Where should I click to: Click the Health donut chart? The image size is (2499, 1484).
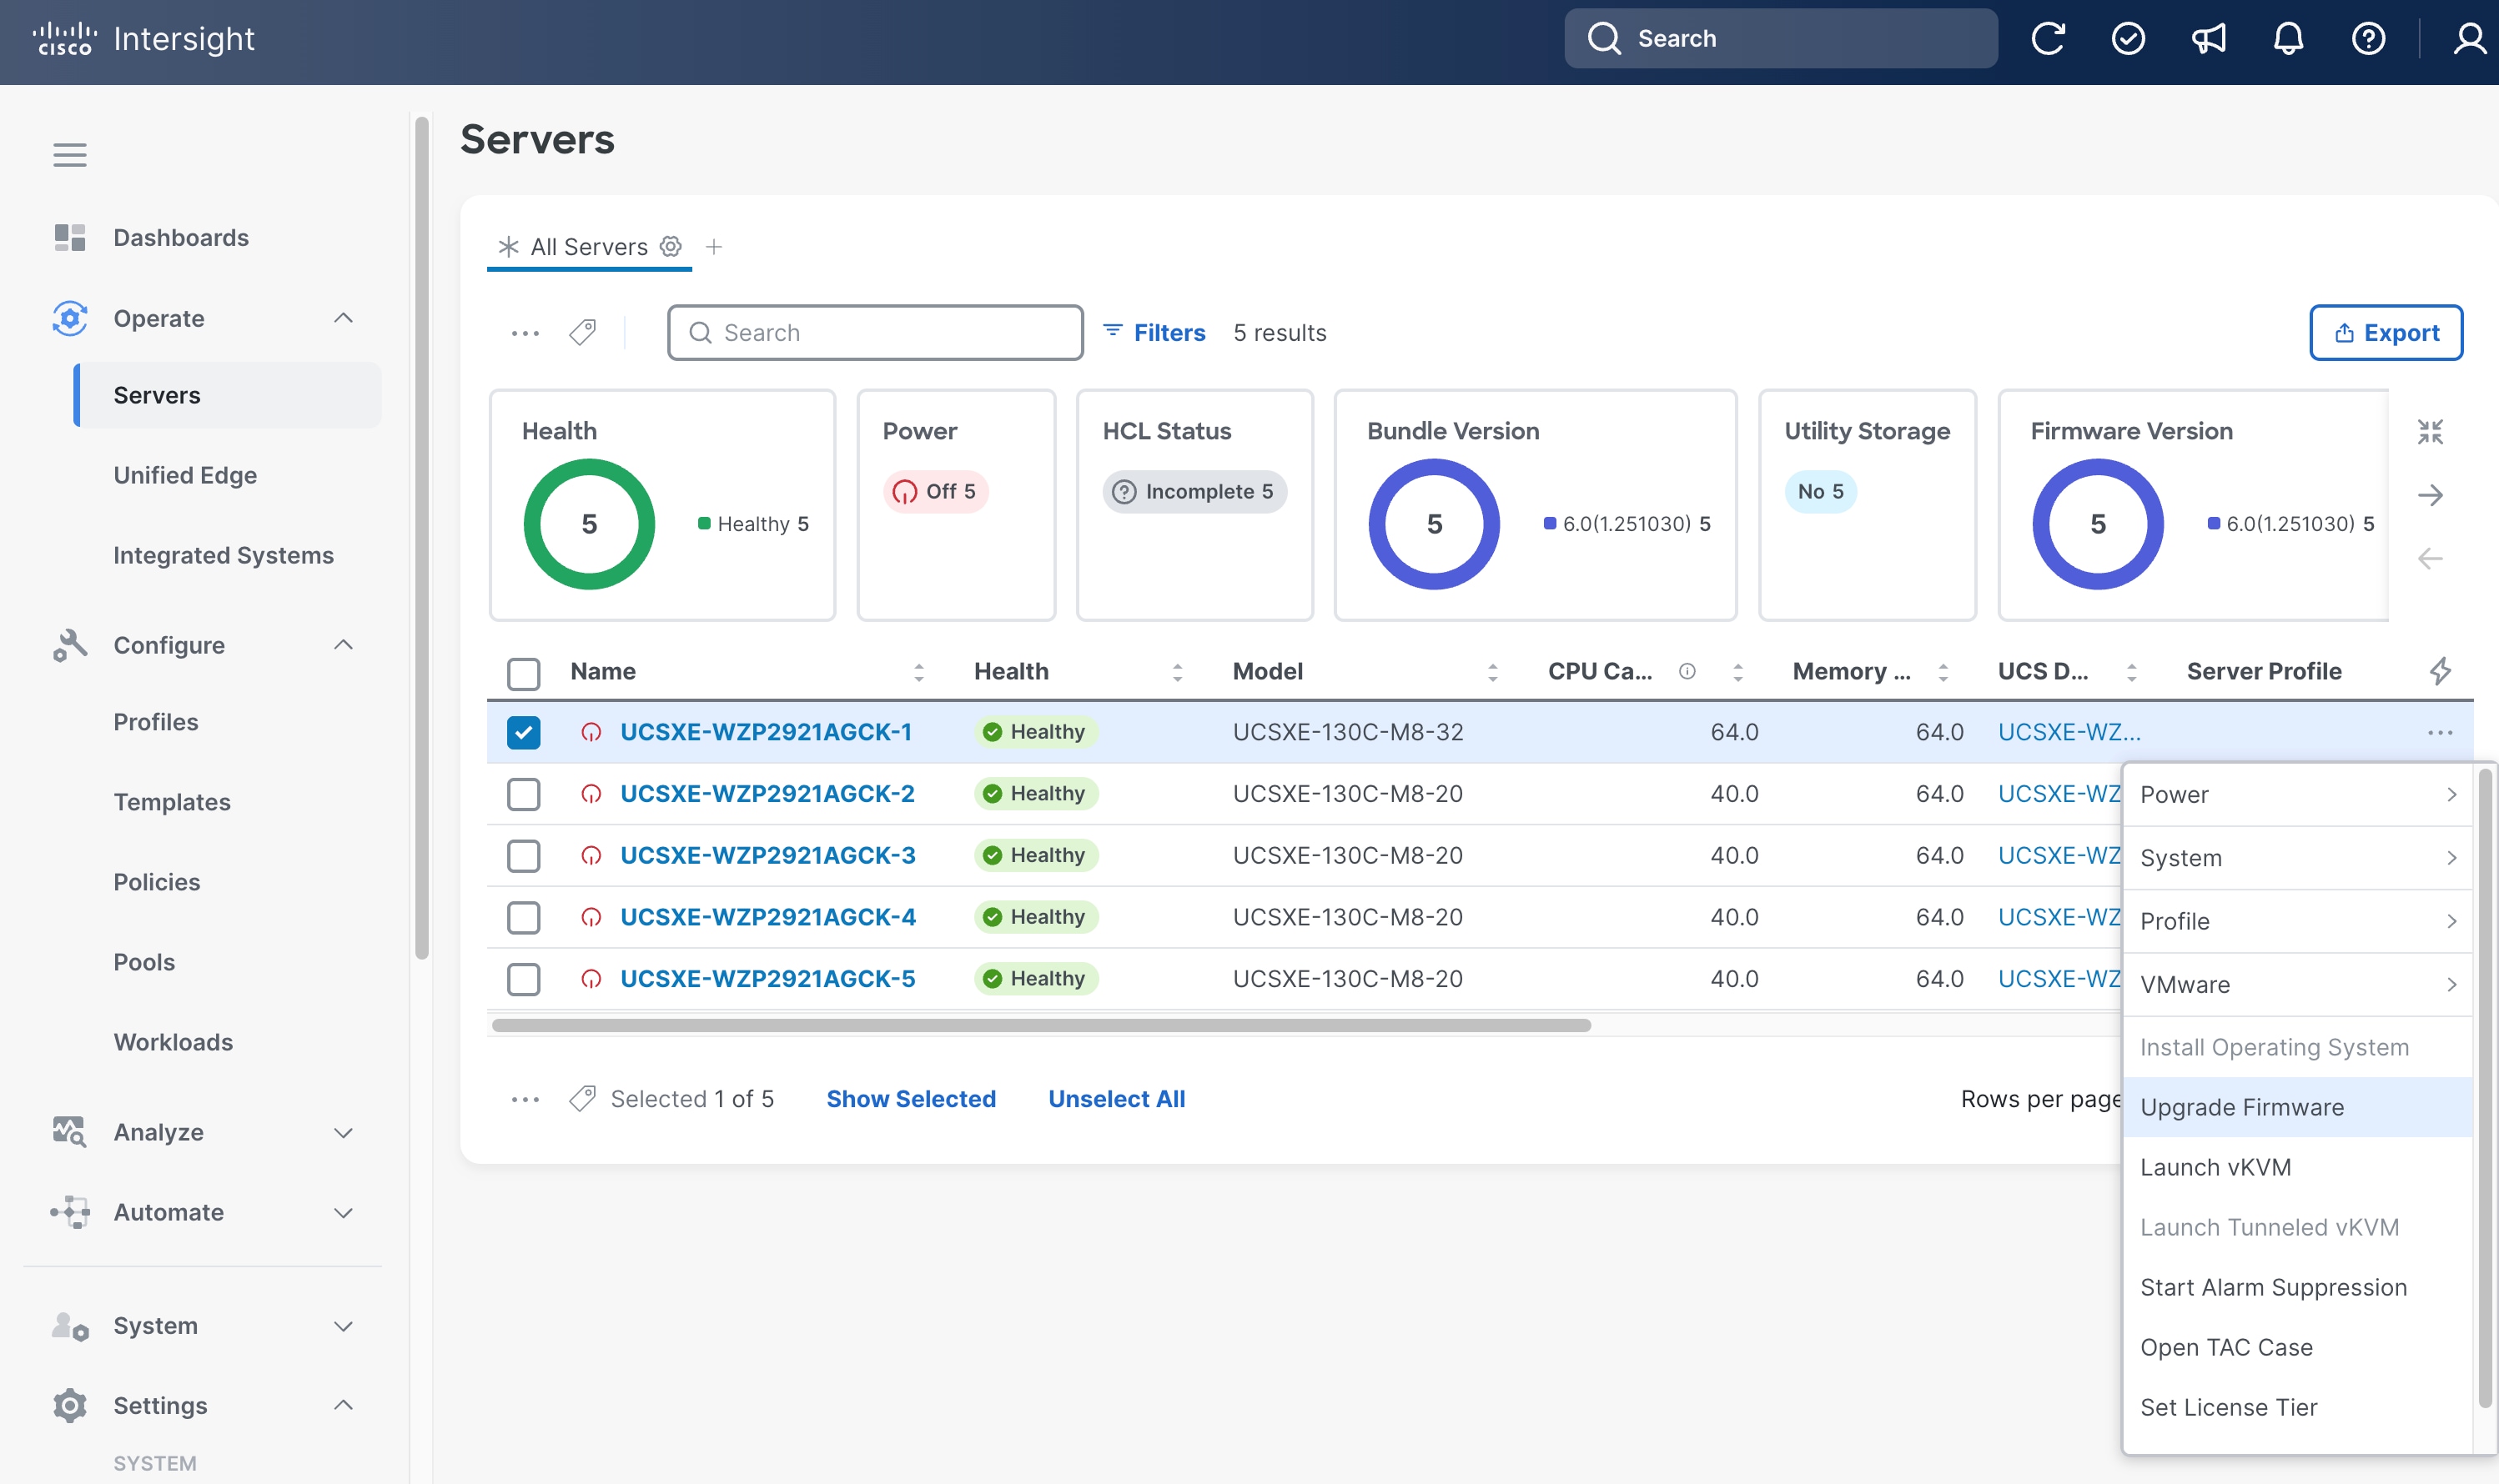589,524
